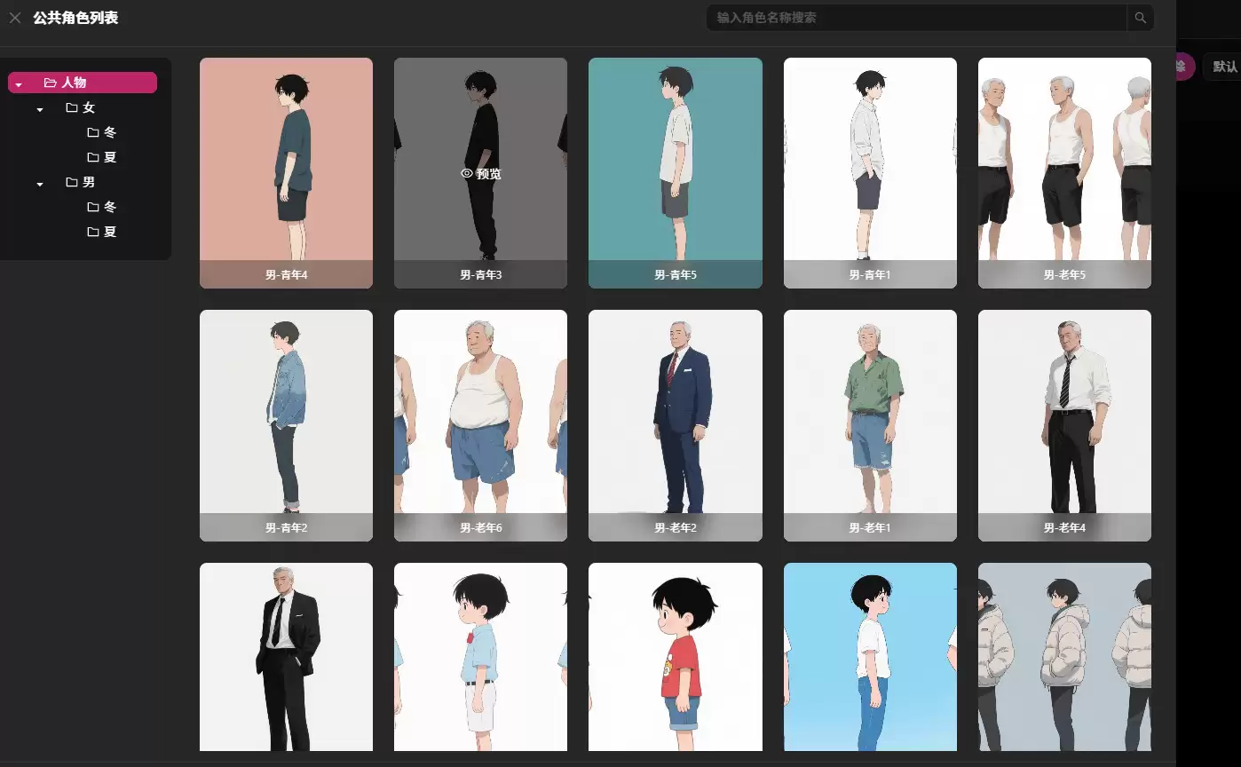The height and width of the screenshot is (767, 1241).
Task: Click the 预览 eye icon on 男-青年3
Action: coord(467,174)
